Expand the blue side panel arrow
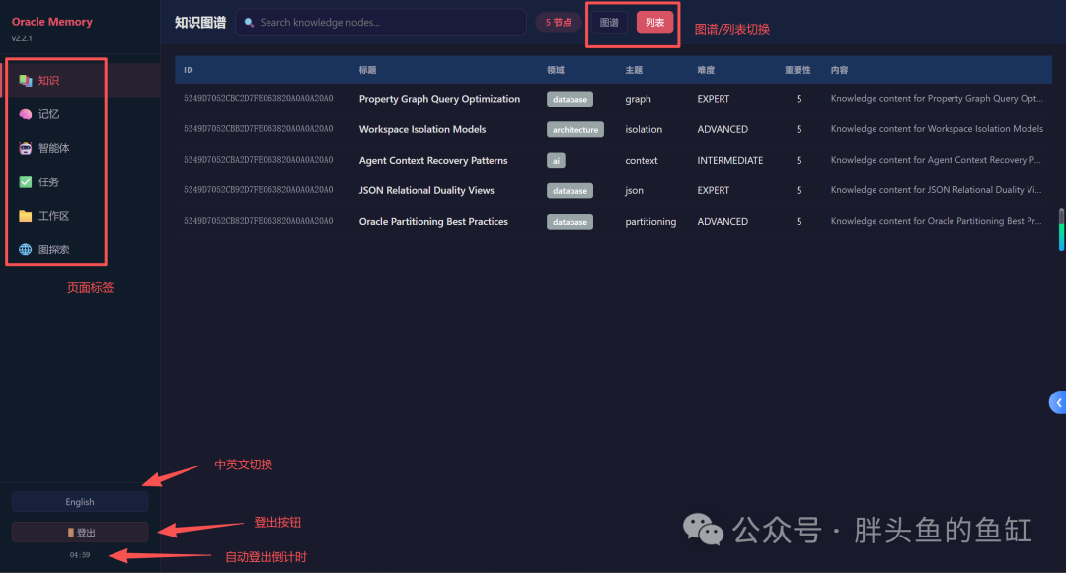The width and height of the screenshot is (1066, 573). coord(1058,402)
